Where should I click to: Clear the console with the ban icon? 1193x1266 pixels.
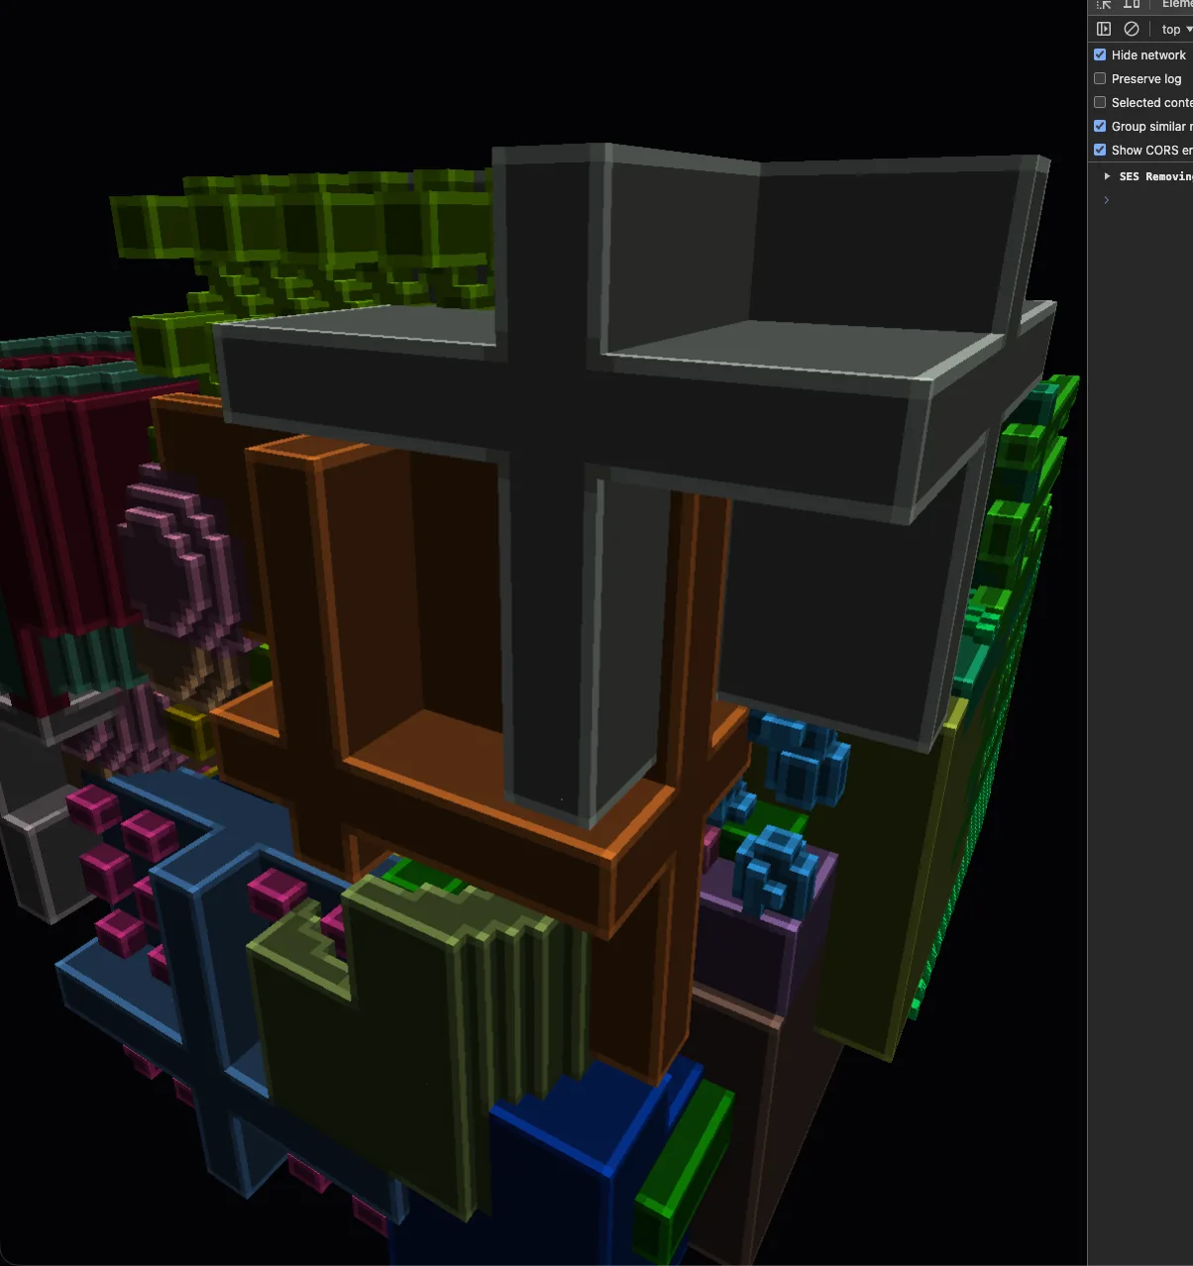click(x=1132, y=29)
